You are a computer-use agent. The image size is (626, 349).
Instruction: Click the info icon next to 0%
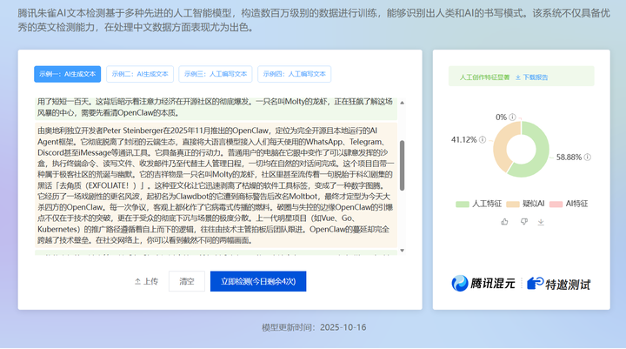513,117
